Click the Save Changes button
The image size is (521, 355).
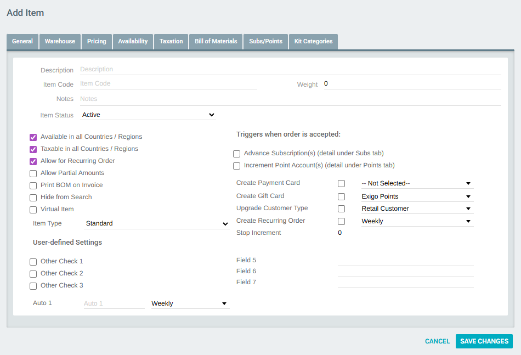point(484,341)
